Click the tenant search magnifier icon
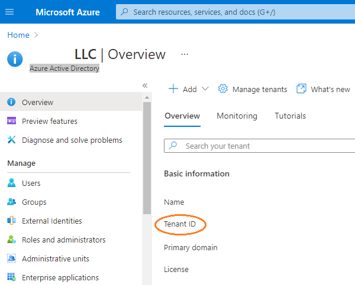This screenshot has width=355, height=285. pos(173,145)
